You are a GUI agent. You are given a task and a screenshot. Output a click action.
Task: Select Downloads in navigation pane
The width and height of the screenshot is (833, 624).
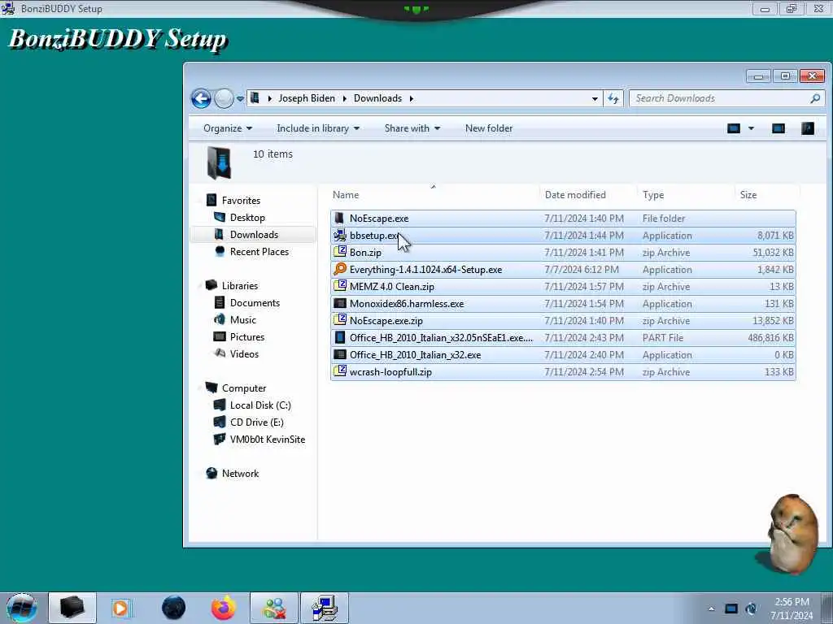point(254,235)
